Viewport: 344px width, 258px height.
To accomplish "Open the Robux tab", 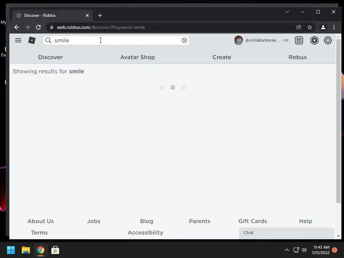I will 298,57.
